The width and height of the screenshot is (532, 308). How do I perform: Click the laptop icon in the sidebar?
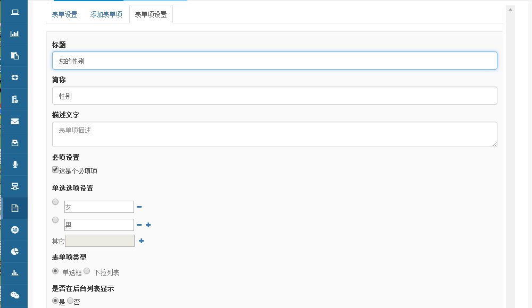[x=15, y=12]
